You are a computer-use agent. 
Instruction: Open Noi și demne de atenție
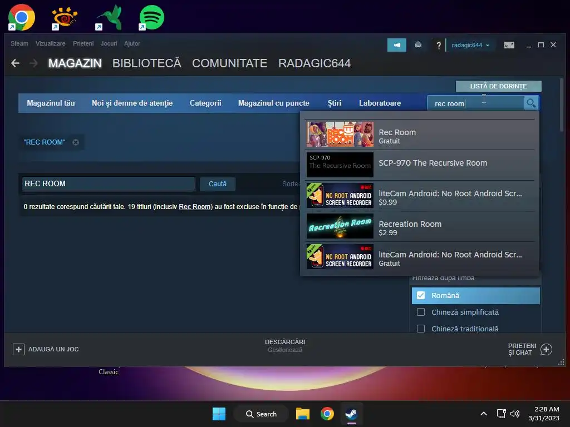[x=132, y=103]
